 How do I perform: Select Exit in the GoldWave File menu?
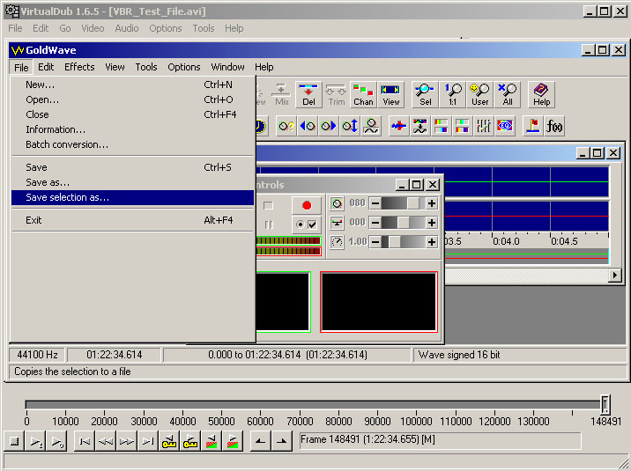(132, 220)
